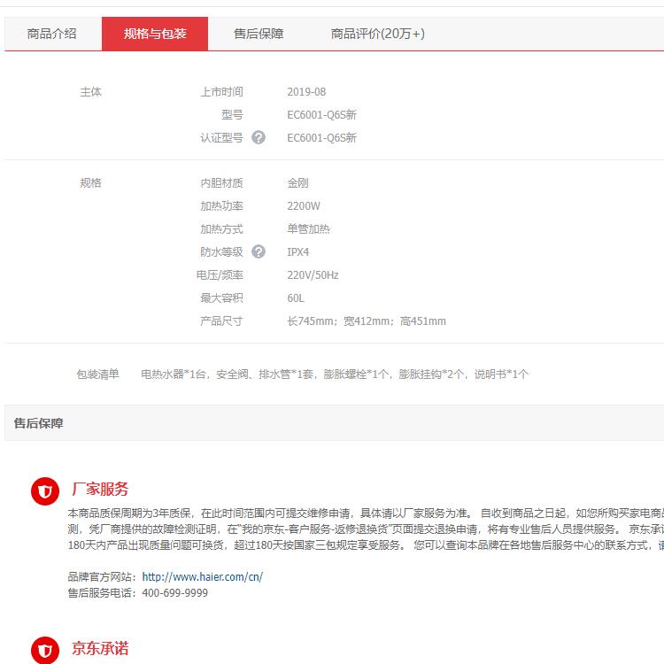This screenshot has height=664, width=664.
Task: Select the 规格与包装 tab
Action: (x=155, y=34)
